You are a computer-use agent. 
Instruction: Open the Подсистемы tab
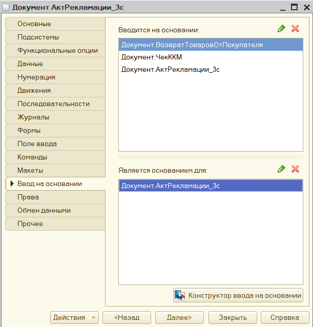[38, 37]
